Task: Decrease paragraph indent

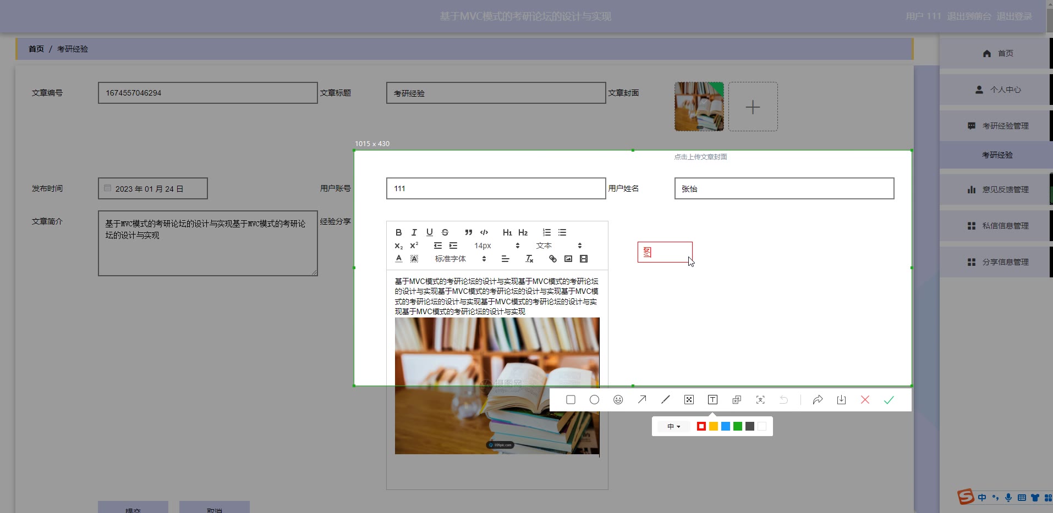Action: (437, 246)
